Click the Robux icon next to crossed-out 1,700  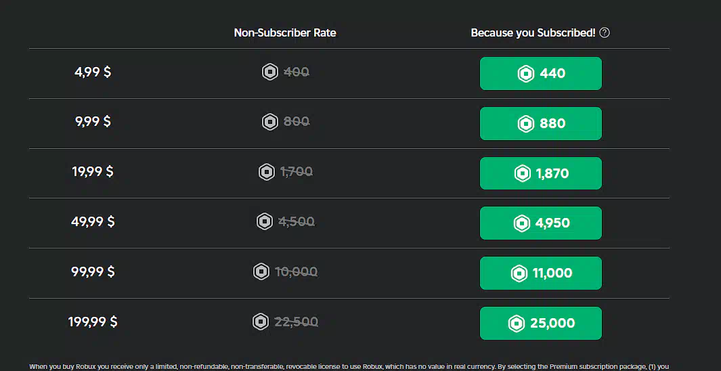[267, 172]
